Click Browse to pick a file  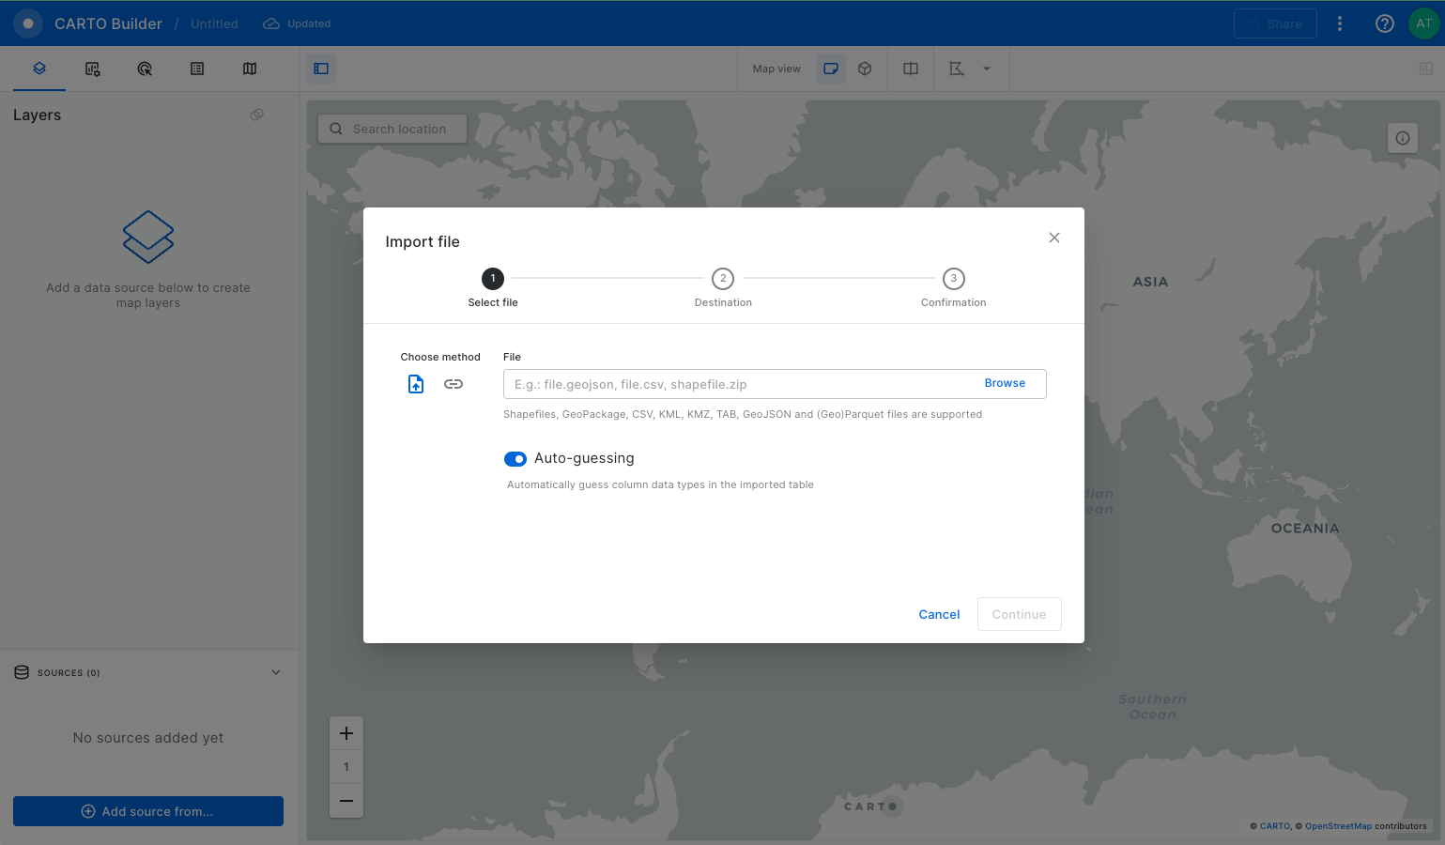[1005, 383]
